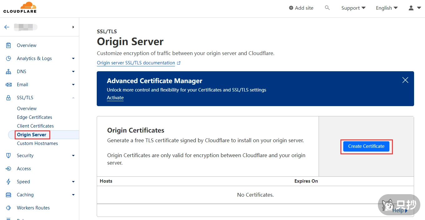
Task: Click the Overview clipboard icon
Action: click(8, 45)
